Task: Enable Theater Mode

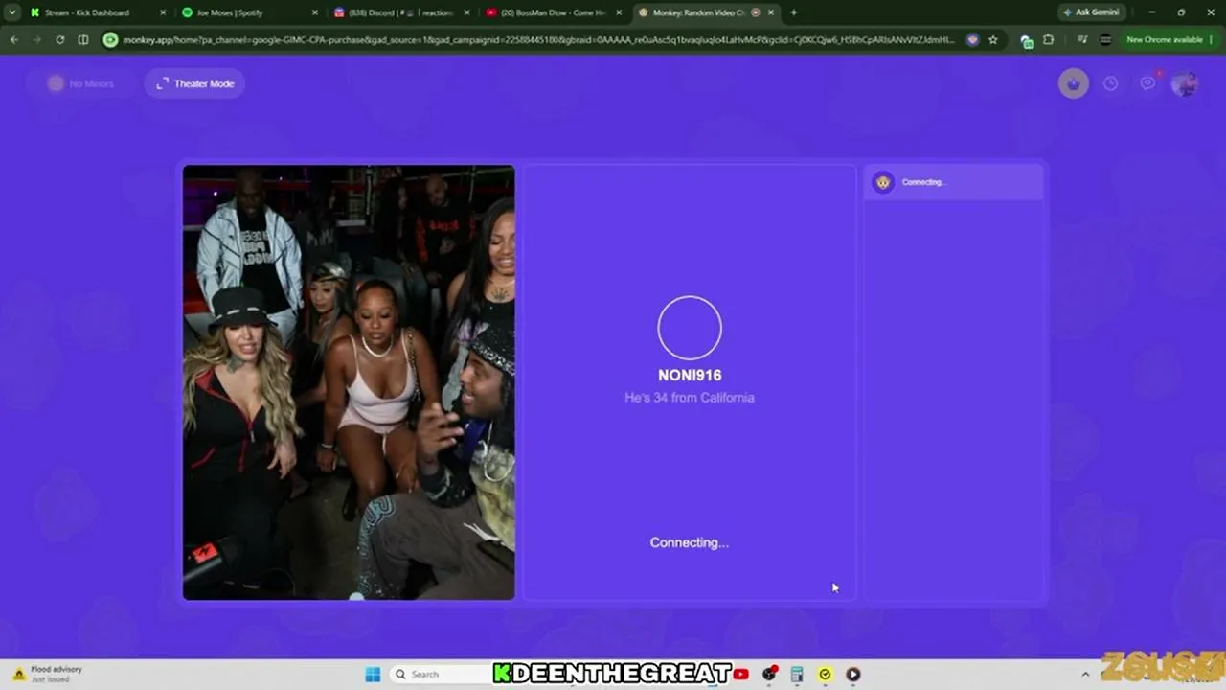Action: pos(195,83)
